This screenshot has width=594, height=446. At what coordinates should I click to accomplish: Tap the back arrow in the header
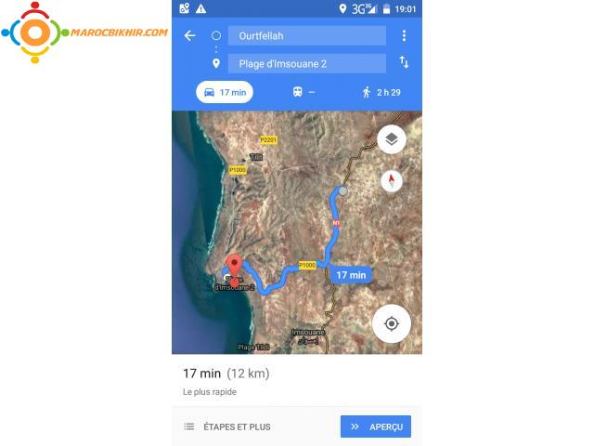pos(189,36)
